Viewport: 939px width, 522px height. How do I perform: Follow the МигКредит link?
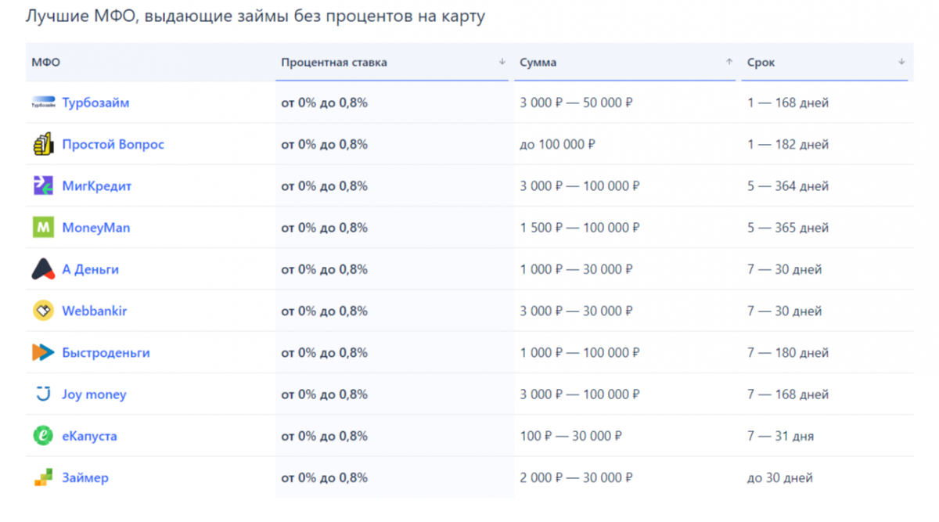[x=96, y=186]
